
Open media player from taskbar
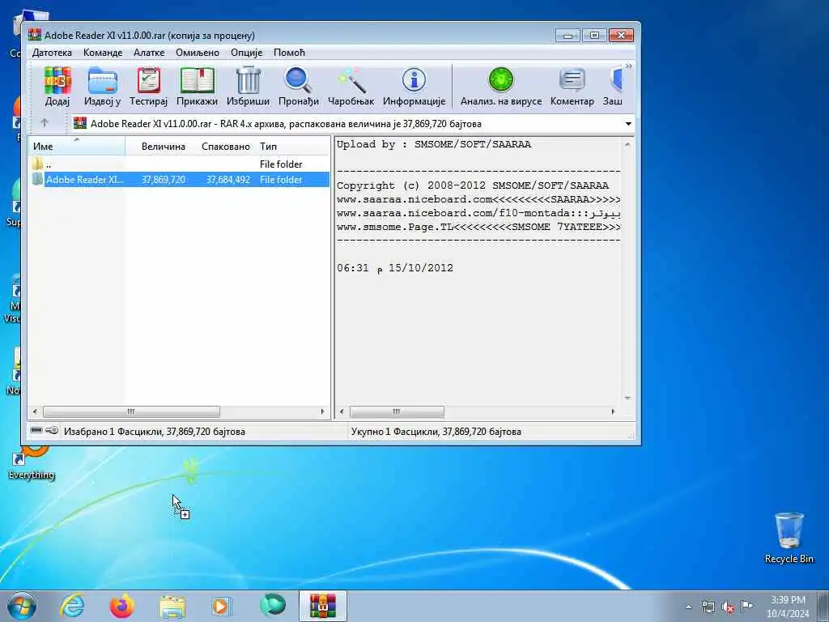(x=221, y=606)
